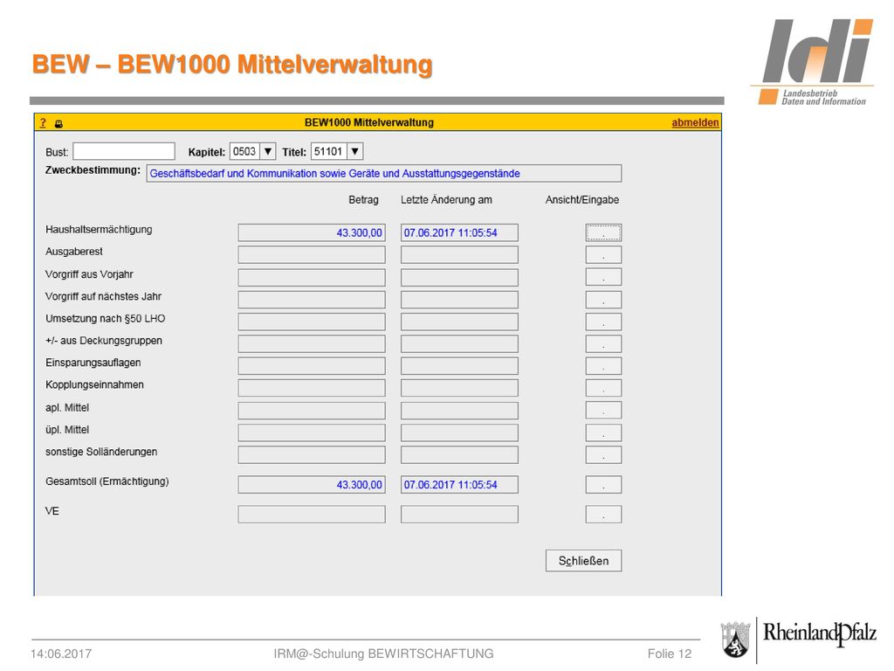Screen dimensions: 894x671
Task: Click Haushaltsermächtigung date field 07.06.2017
Action: tap(459, 232)
